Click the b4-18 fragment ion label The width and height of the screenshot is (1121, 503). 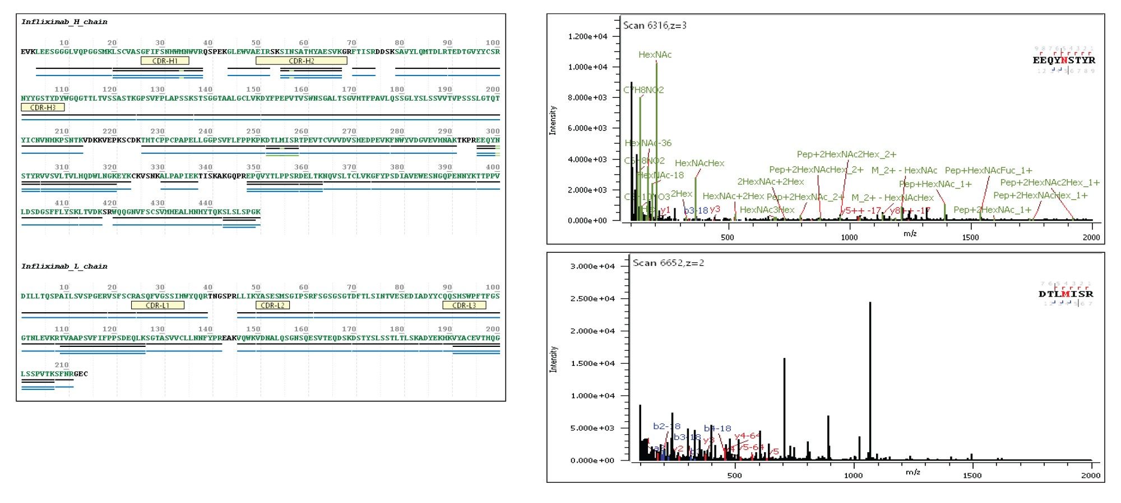click(x=717, y=428)
